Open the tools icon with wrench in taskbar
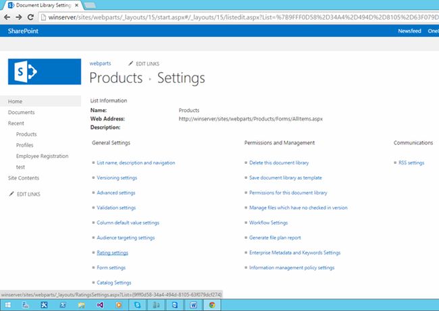Image resolution: width=439 pixels, height=311 pixels. (44, 305)
